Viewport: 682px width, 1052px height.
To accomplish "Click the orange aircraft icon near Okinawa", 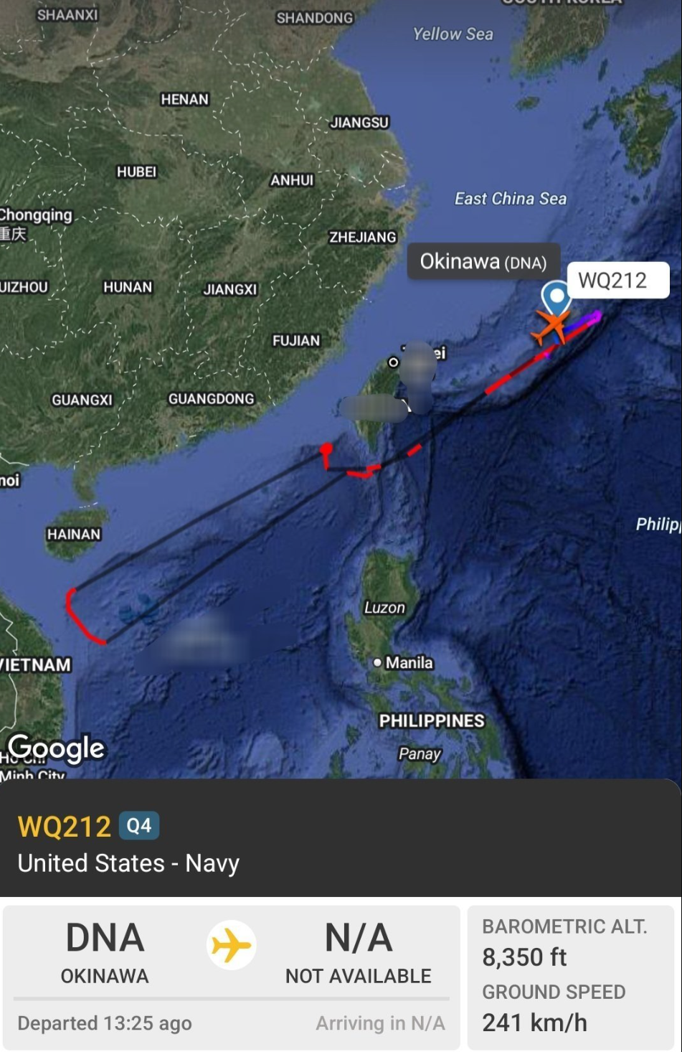I will coord(551,327).
